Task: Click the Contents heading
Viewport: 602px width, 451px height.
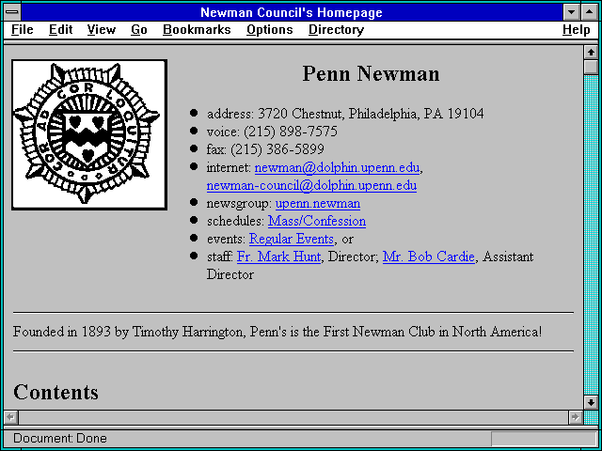Action: click(x=55, y=392)
